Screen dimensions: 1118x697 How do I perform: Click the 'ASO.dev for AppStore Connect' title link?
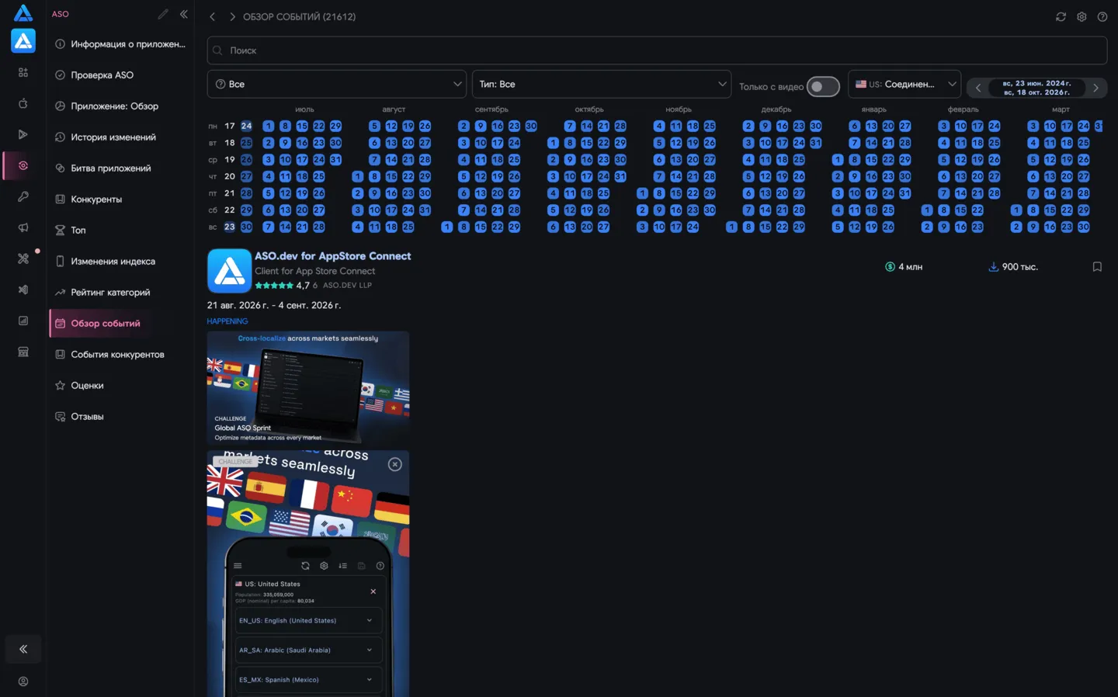coord(333,256)
